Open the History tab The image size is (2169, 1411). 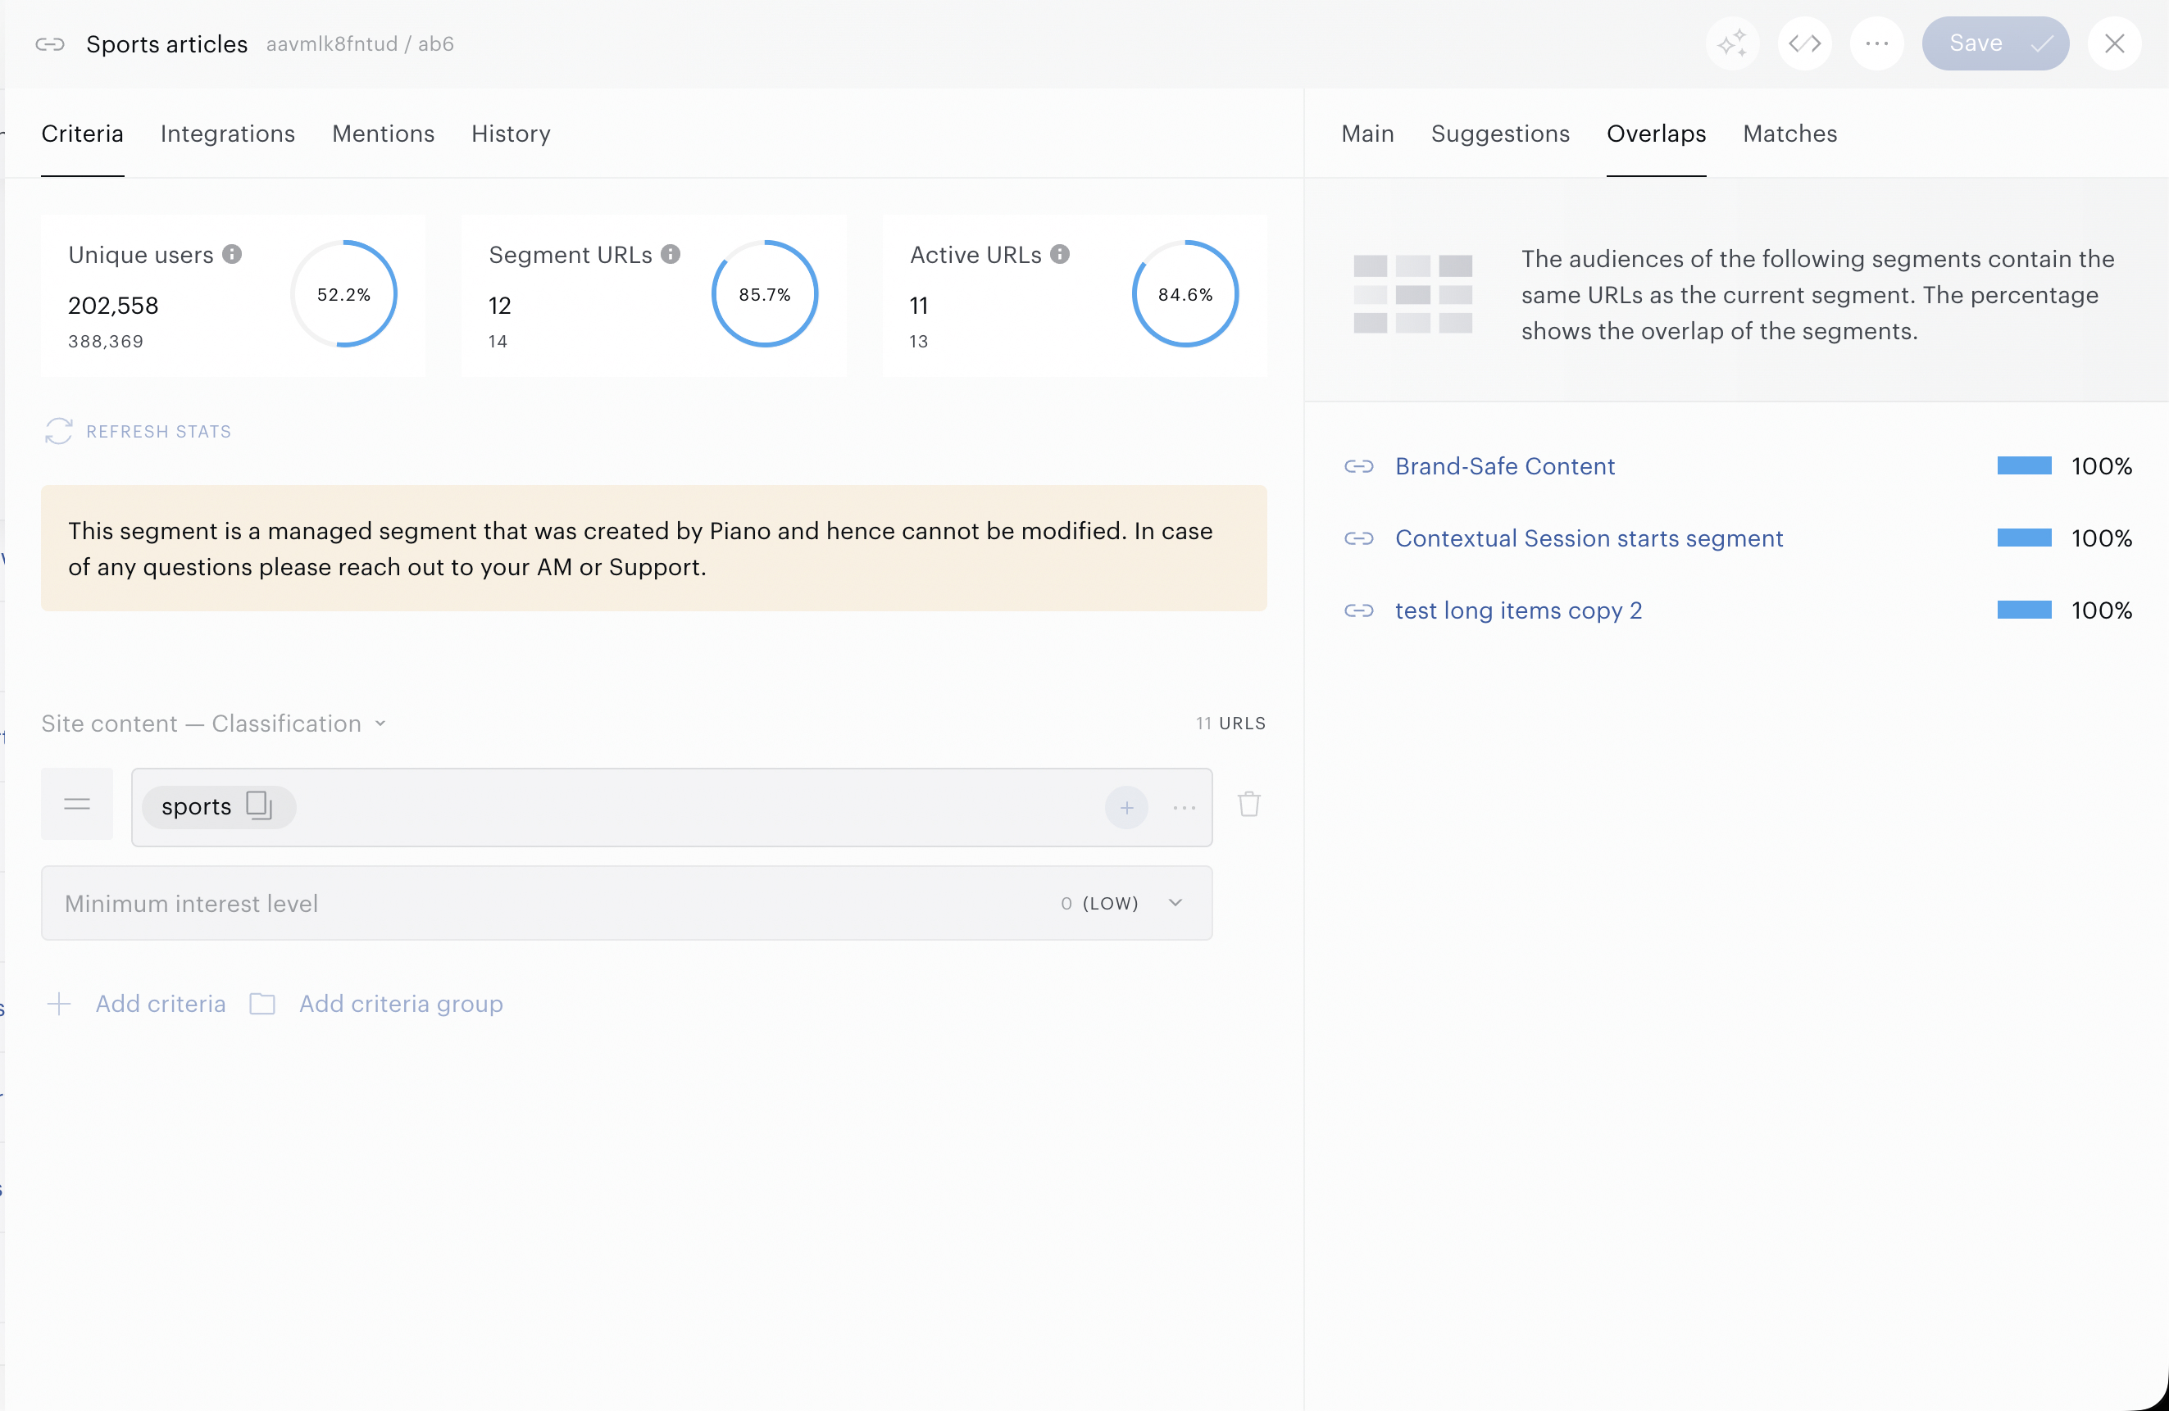tap(512, 133)
